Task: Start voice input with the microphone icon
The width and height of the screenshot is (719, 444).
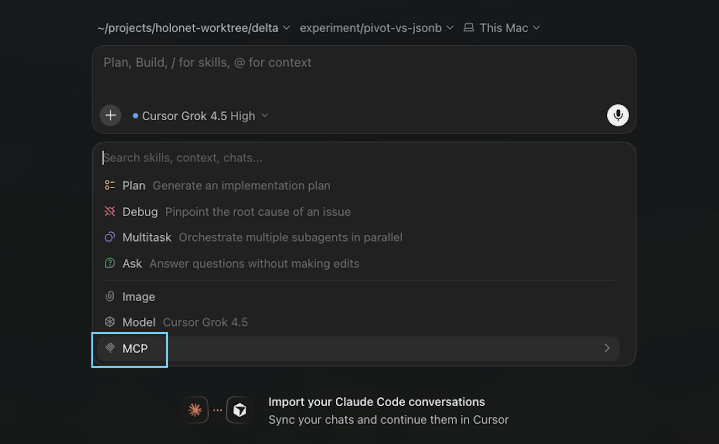Action: point(618,115)
